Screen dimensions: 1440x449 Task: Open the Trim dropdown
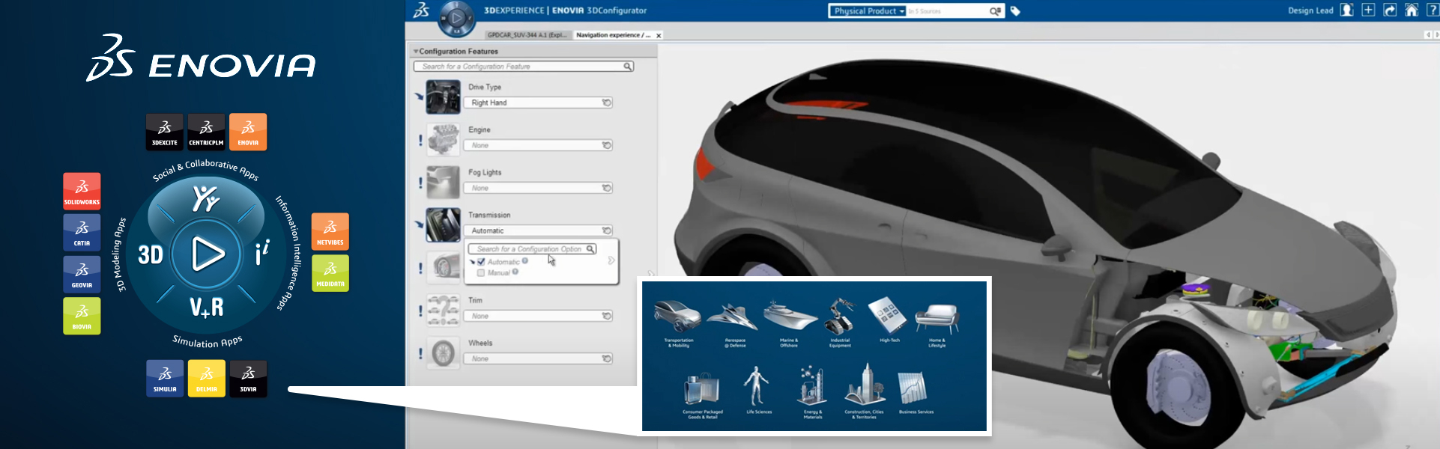tap(539, 316)
